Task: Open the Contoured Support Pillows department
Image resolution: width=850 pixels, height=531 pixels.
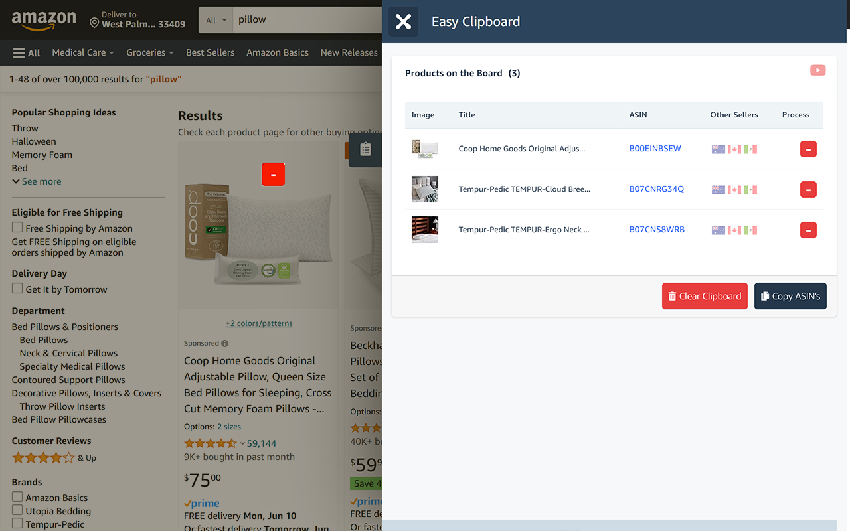Action: click(68, 380)
